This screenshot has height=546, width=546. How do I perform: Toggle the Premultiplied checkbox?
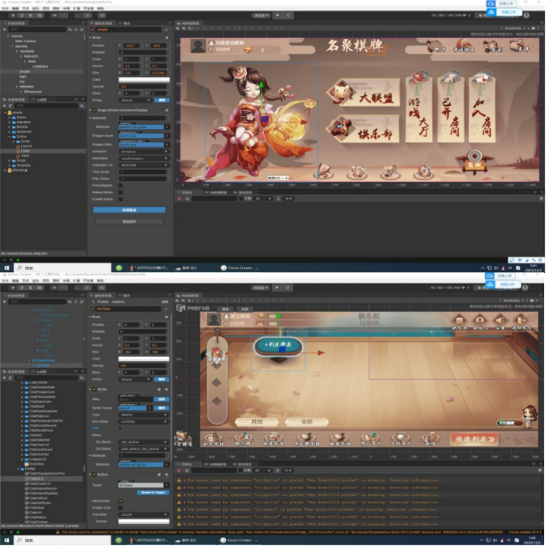[121, 185]
